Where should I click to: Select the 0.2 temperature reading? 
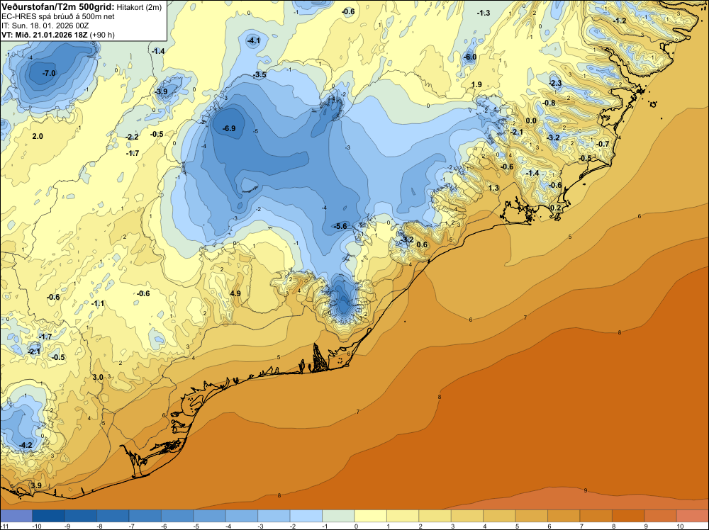(556, 208)
